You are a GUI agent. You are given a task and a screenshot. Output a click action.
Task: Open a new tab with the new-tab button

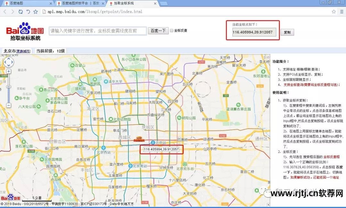[163, 4]
